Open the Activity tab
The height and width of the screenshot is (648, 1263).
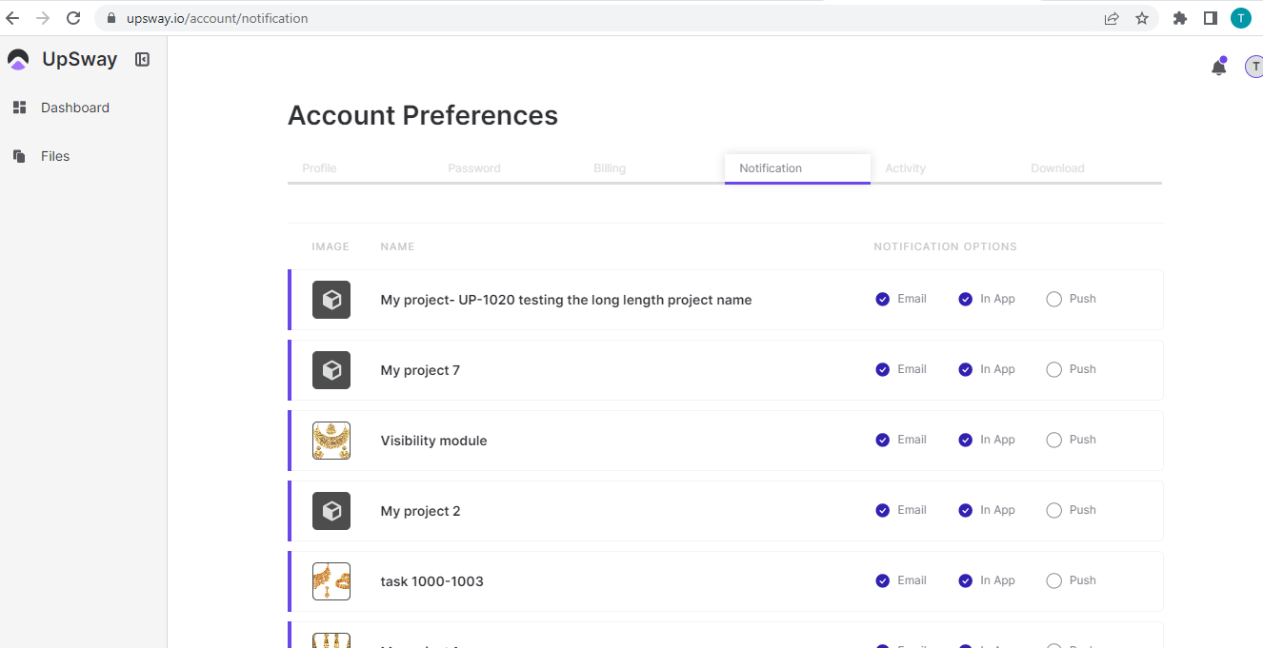[905, 168]
